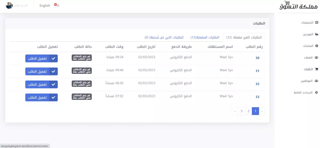Click time 07:02 مساءاً cell
This screenshot has height=148, width=320.
click(115, 96)
